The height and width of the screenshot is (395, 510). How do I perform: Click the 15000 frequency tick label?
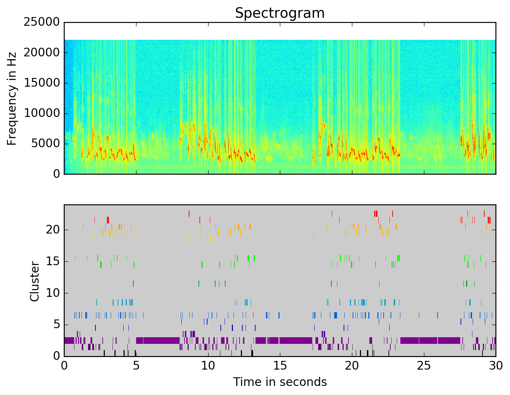pos(41,83)
